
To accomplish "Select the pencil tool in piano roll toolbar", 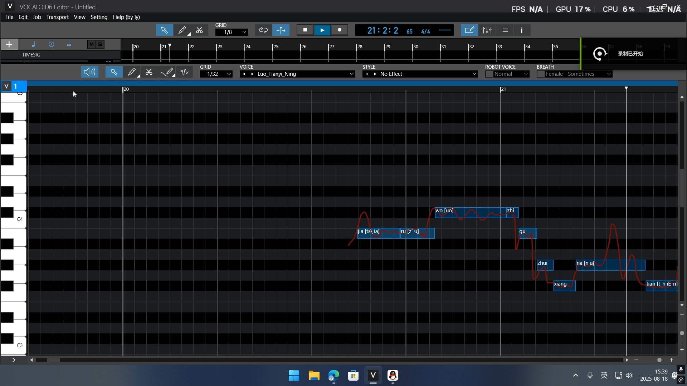I will pos(132,72).
